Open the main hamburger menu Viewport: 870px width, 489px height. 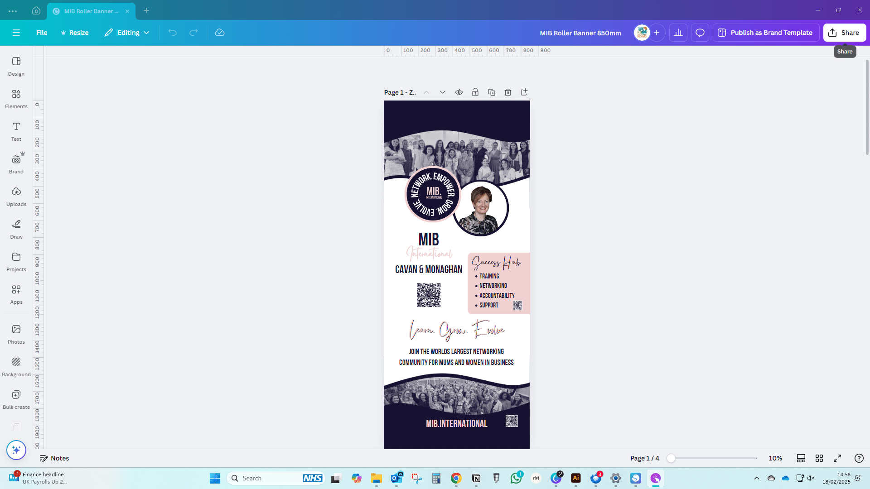16,33
